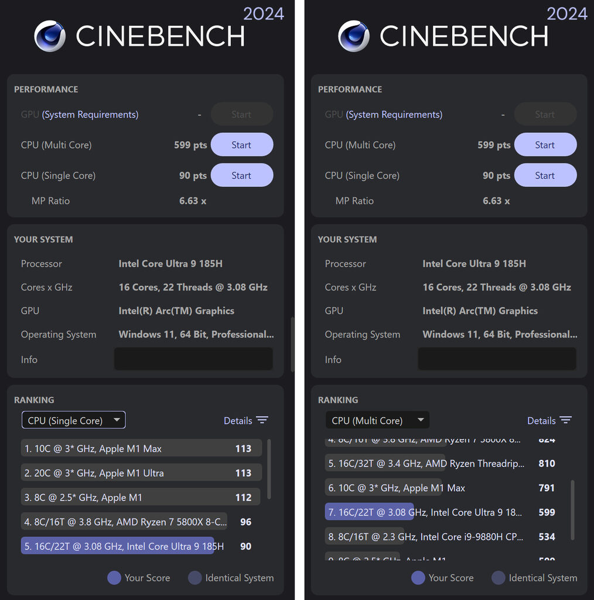
Task: Click the Cinebench logo in the left window
Action: click(x=50, y=36)
